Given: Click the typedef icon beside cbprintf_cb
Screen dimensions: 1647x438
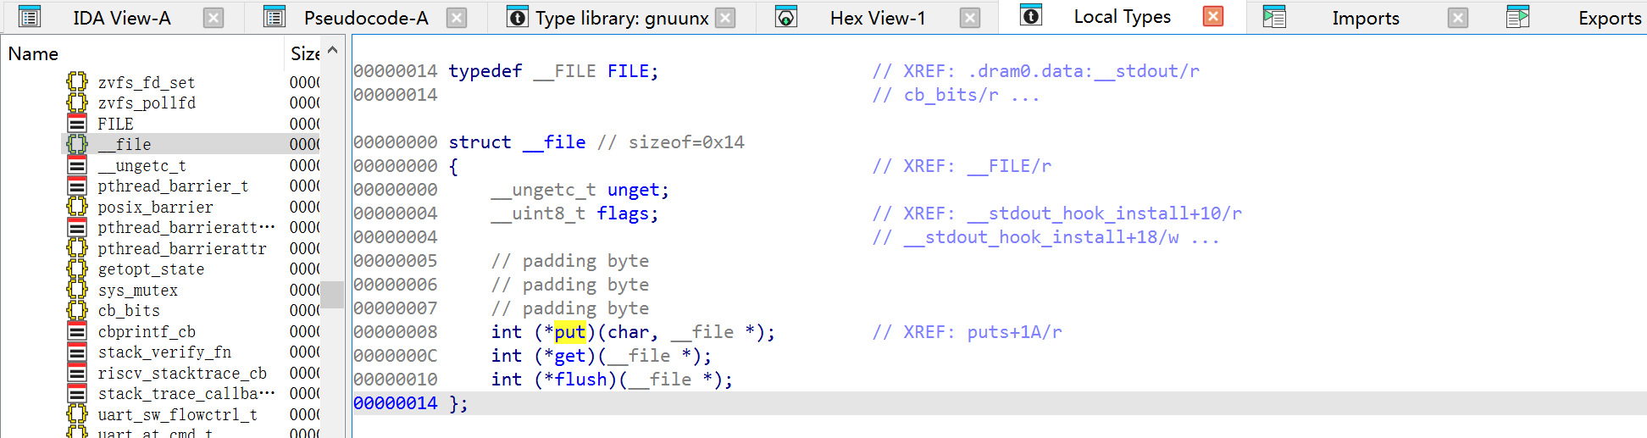Looking at the screenshot, I should pyautogui.click(x=77, y=331).
